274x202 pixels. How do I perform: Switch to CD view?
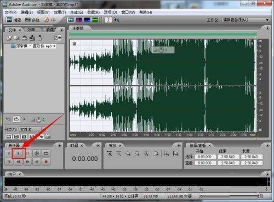pyautogui.click(x=50, y=20)
